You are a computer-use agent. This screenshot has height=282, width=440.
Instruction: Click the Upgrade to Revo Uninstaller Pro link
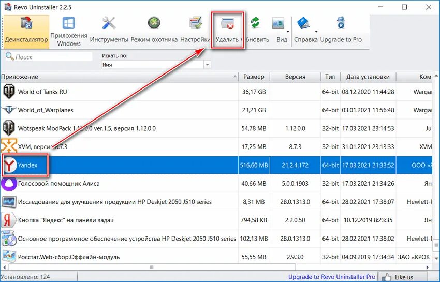(x=332, y=277)
